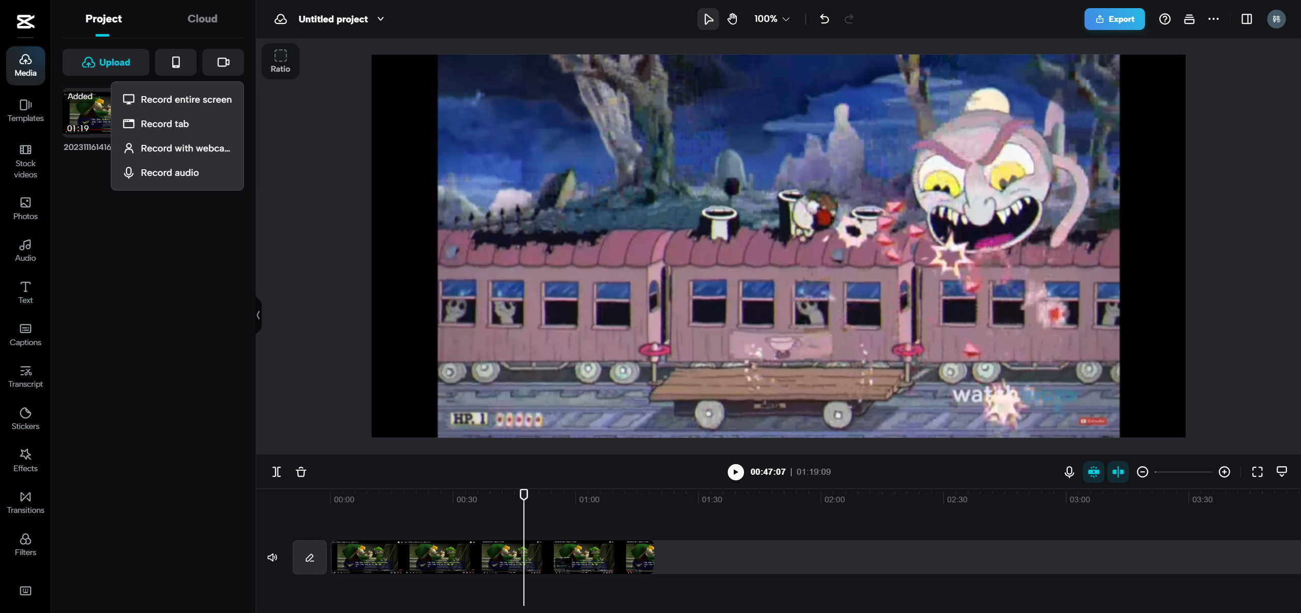Select the Captions panel
This screenshot has height=613, width=1301.
(25, 334)
